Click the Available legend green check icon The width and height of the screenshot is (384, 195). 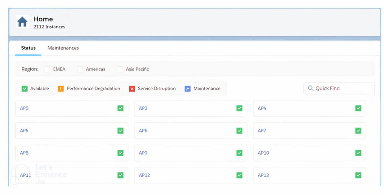[24, 88]
